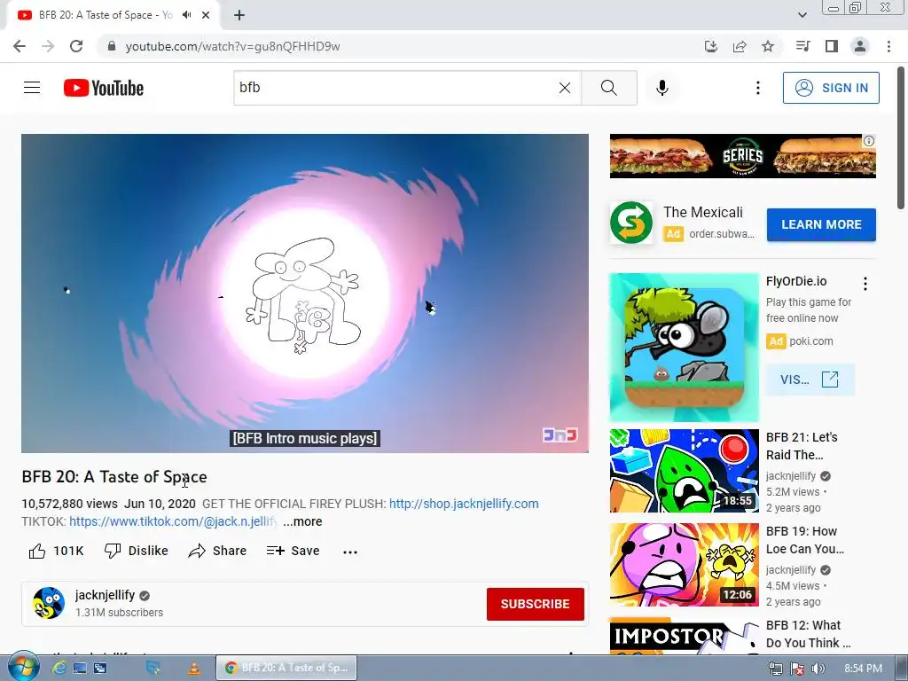Save video to a playlist
908x681 pixels.
click(x=293, y=551)
